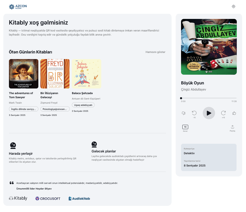The image size is (246, 212).
Task: Select the Uşaq ədəbiyyatı category tag
Action: (83, 105)
